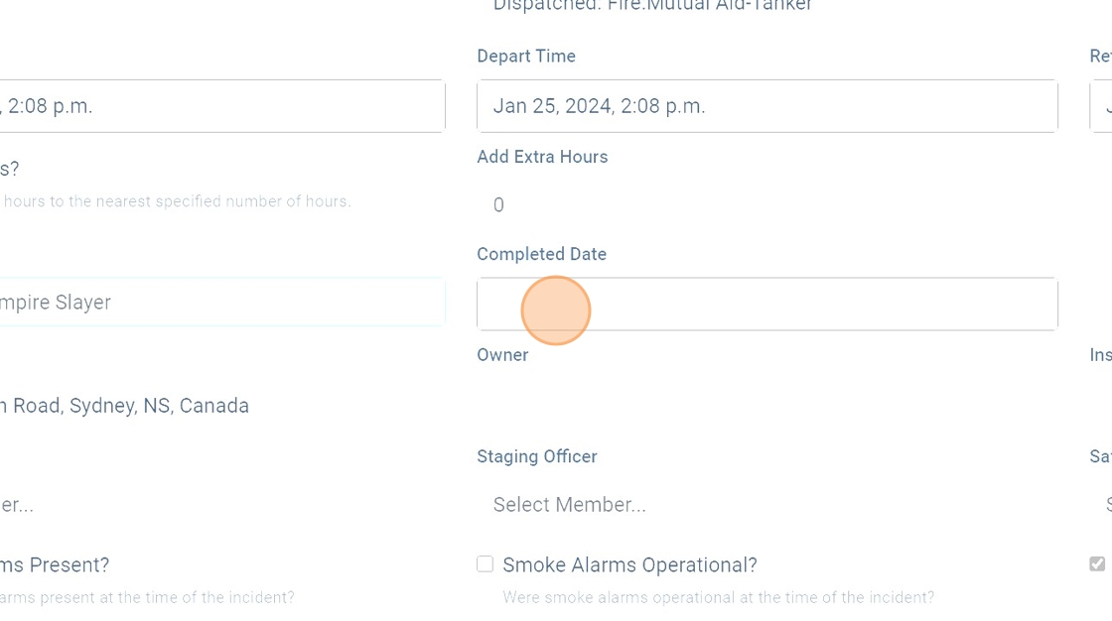This screenshot has width=1112, height=621.
Task: Open the Staging Officer Select Member dropdown
Action: pyautogui.click(x=766, y=505)
